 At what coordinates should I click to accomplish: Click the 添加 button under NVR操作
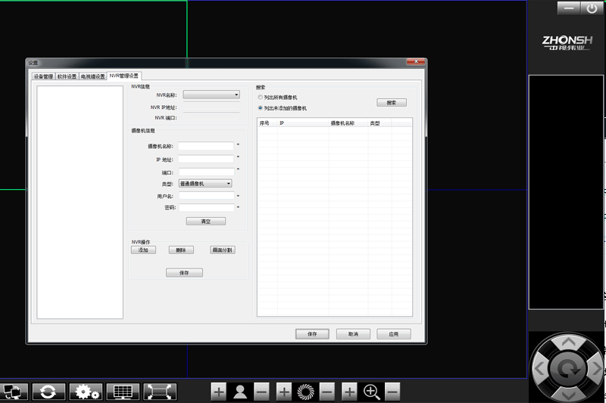[x=143, y=250]
